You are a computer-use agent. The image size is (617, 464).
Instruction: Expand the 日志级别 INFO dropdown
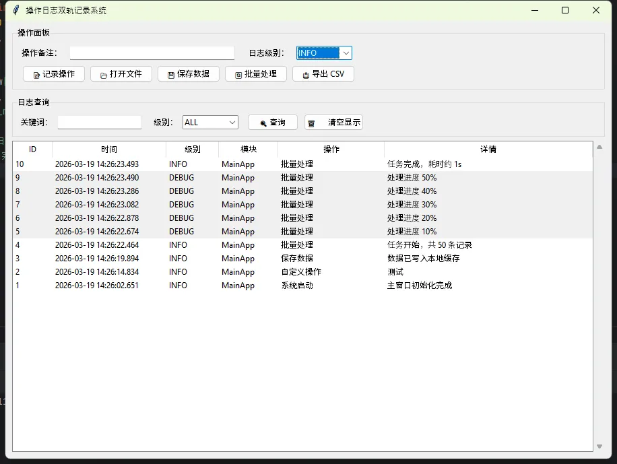click(346, 53)
